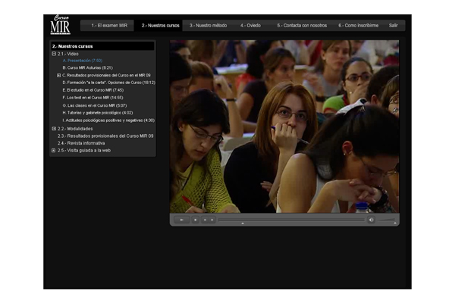The image size is (455, 303).
Task: Expand 'C. Resultados provisionales' subitem
Action: pos(58,76)
